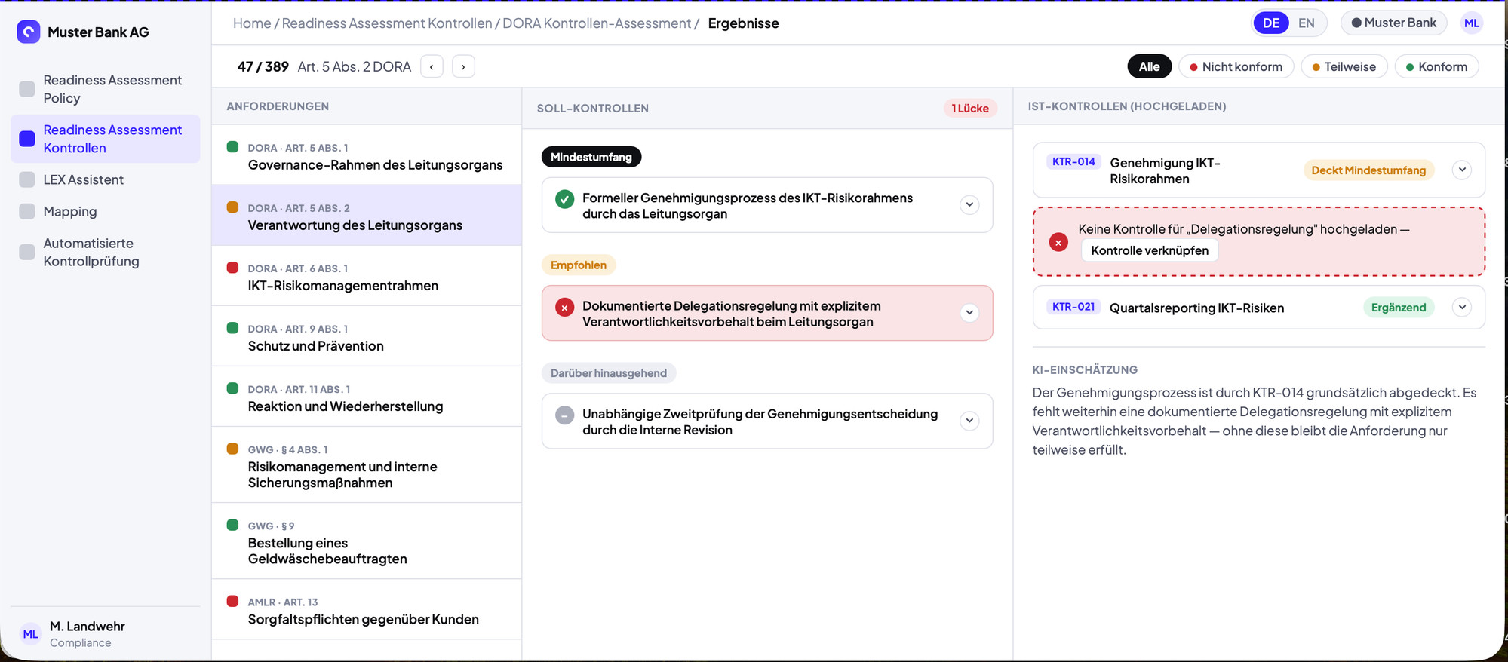Click the ML avatar in the top bar

point(1471,23)
